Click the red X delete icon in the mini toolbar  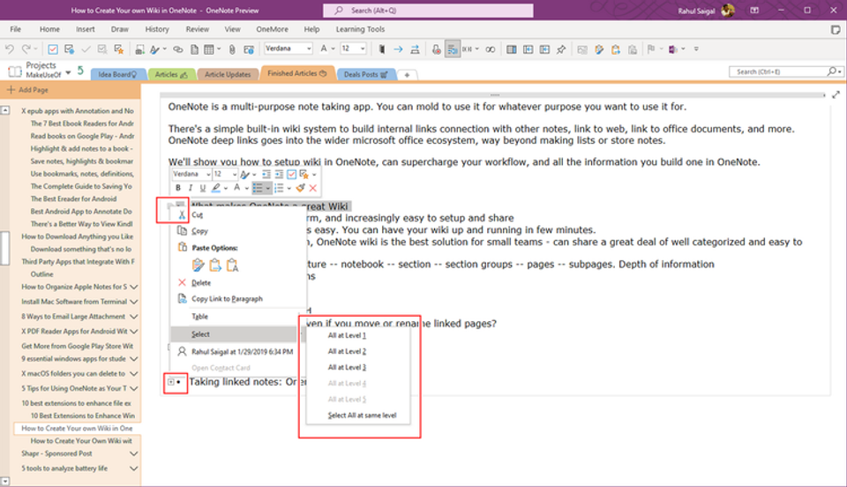312,188
